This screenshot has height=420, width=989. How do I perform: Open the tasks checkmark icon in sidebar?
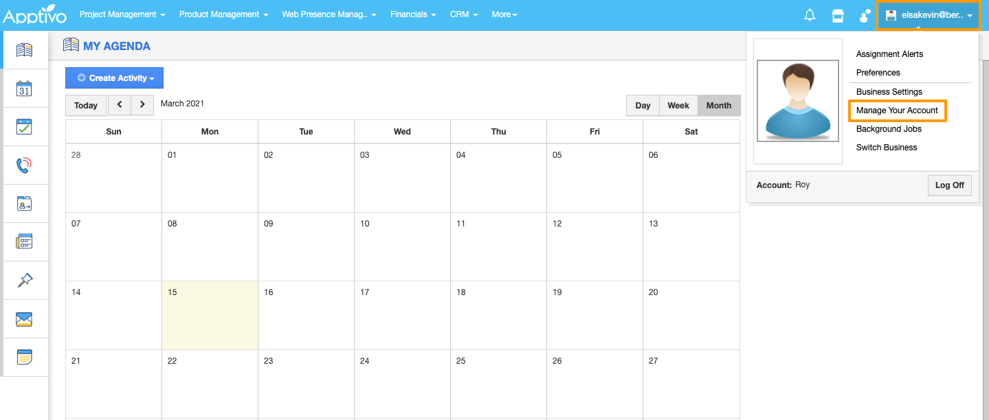24,127
